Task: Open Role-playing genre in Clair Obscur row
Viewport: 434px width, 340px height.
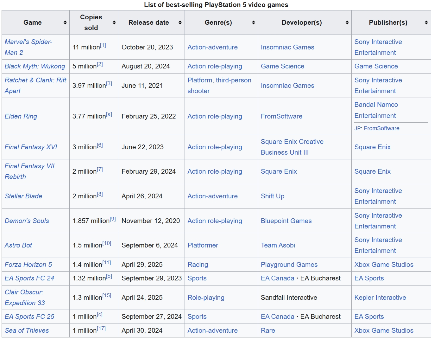Action: (206, 298)
